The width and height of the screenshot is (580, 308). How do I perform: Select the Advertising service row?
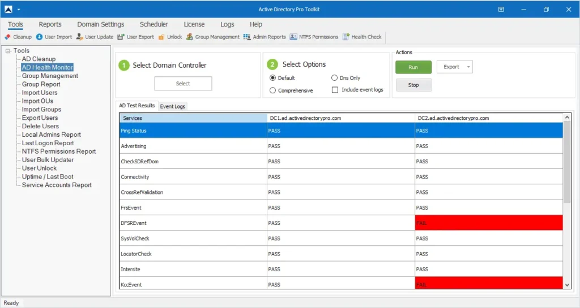[341, 146]
